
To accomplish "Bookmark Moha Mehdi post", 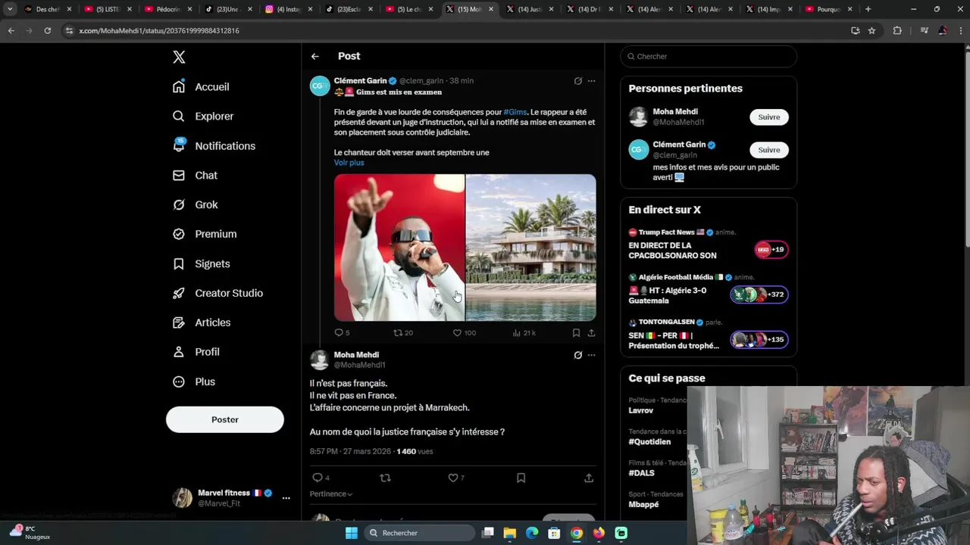I will click(x=521, y=478).
